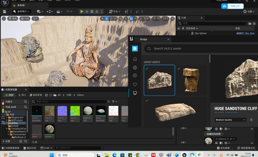Open the play options three-dot menu
The image size is (258, 157).
coord(102,12)
